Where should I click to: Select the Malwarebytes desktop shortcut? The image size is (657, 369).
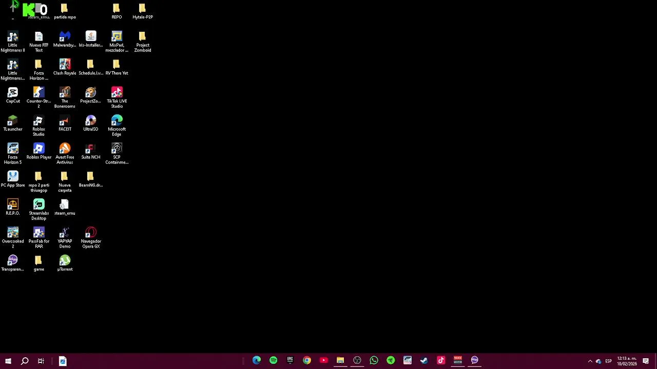[x=65, y=39]
